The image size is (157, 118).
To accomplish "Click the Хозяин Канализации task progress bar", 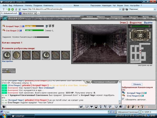I will click(x=41, y=37).
